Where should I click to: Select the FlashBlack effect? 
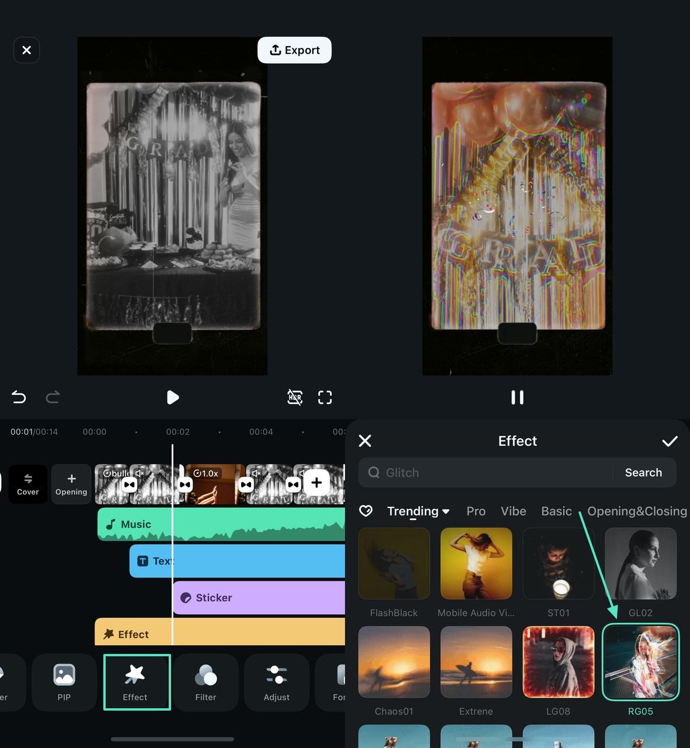click(394, 563)
